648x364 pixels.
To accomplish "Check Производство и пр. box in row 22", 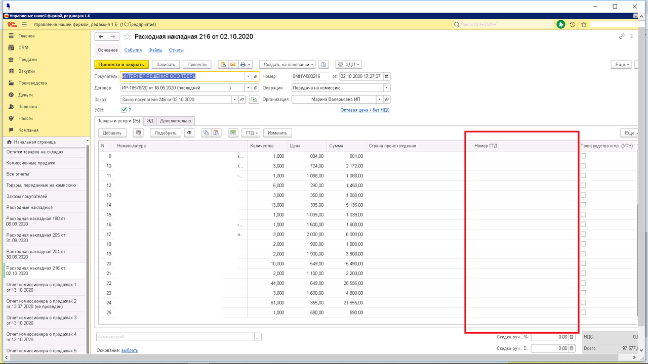I will click(x=583, y=283).
